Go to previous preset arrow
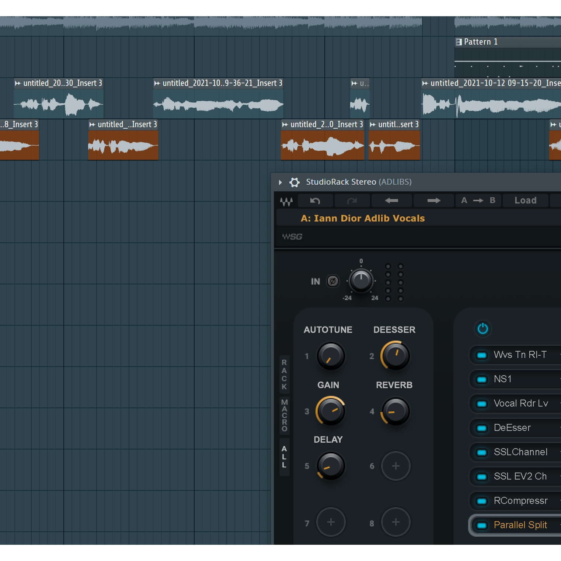 (391, 201)
